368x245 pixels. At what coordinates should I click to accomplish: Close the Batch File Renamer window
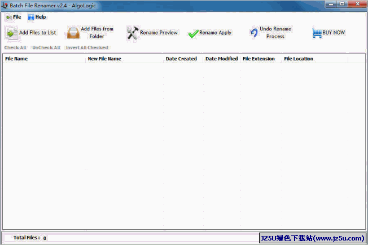[357, 4]
